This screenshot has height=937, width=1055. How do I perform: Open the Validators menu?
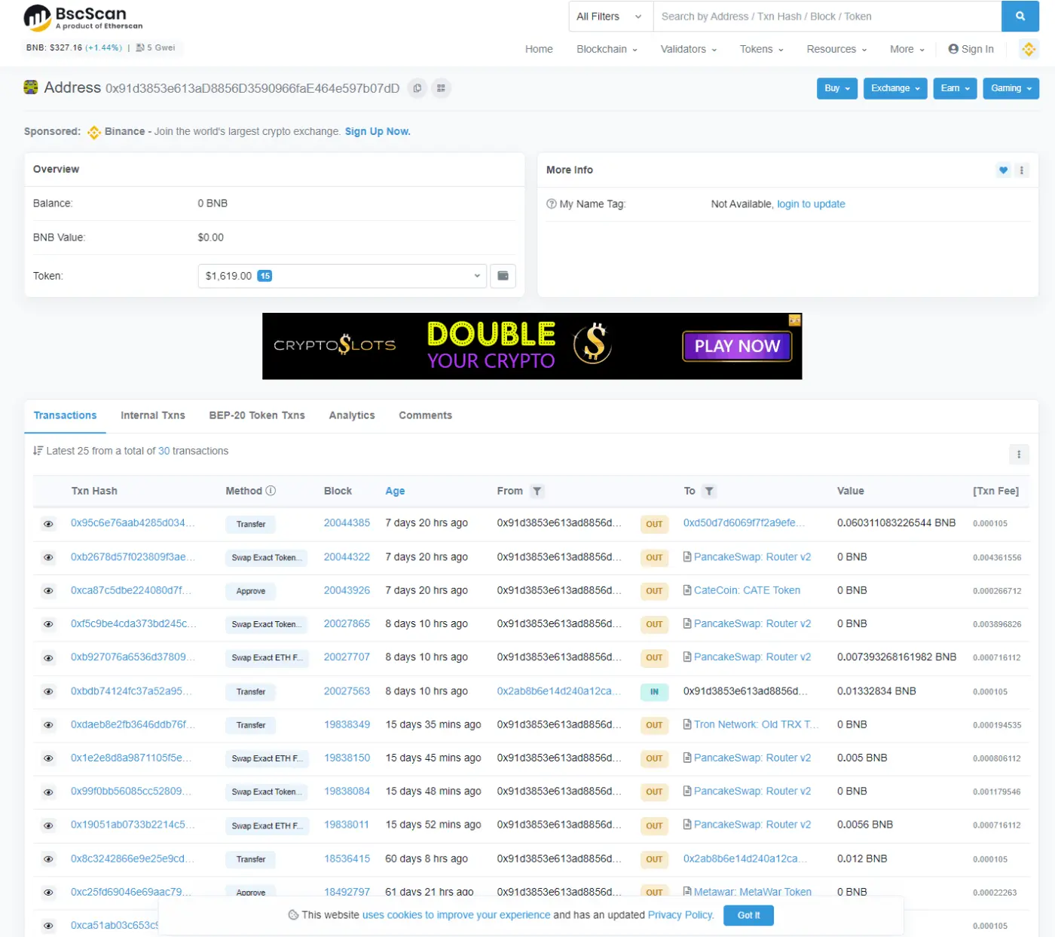(688, 49)
